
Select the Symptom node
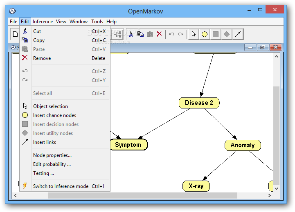pos(129,145)
